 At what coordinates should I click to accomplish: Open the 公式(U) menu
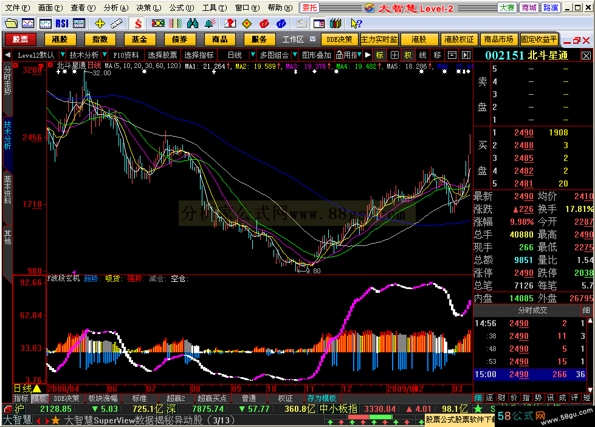(181, 7)
